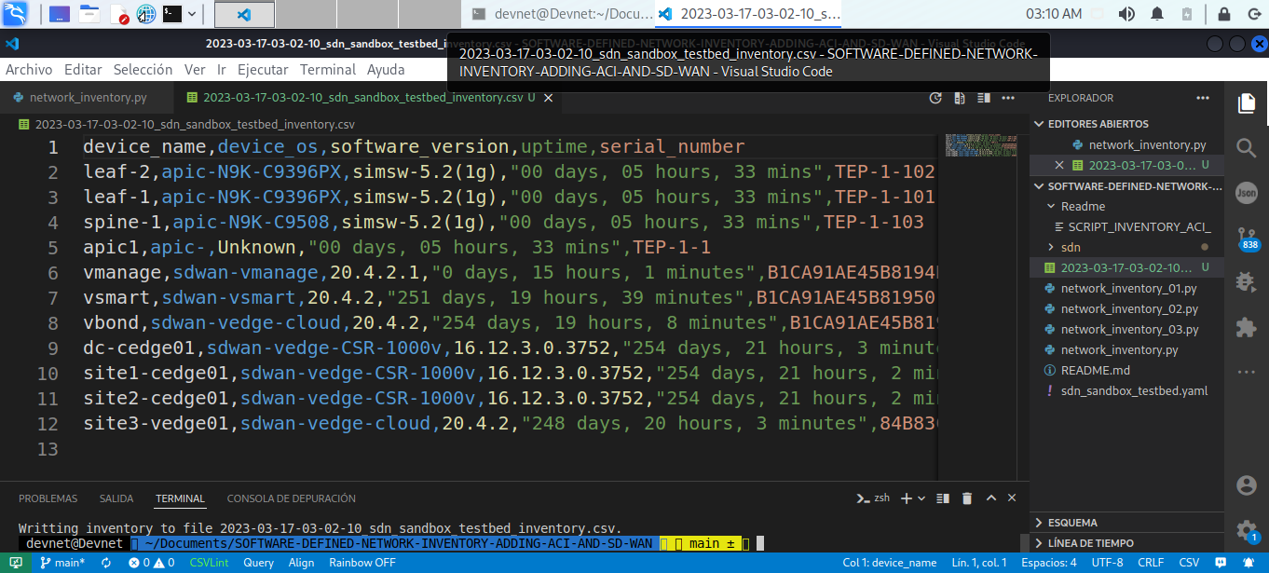Collapse the SOFTWARE-DEFINED-NETWORK project folder section
1269x573 pixels.
1127,186
